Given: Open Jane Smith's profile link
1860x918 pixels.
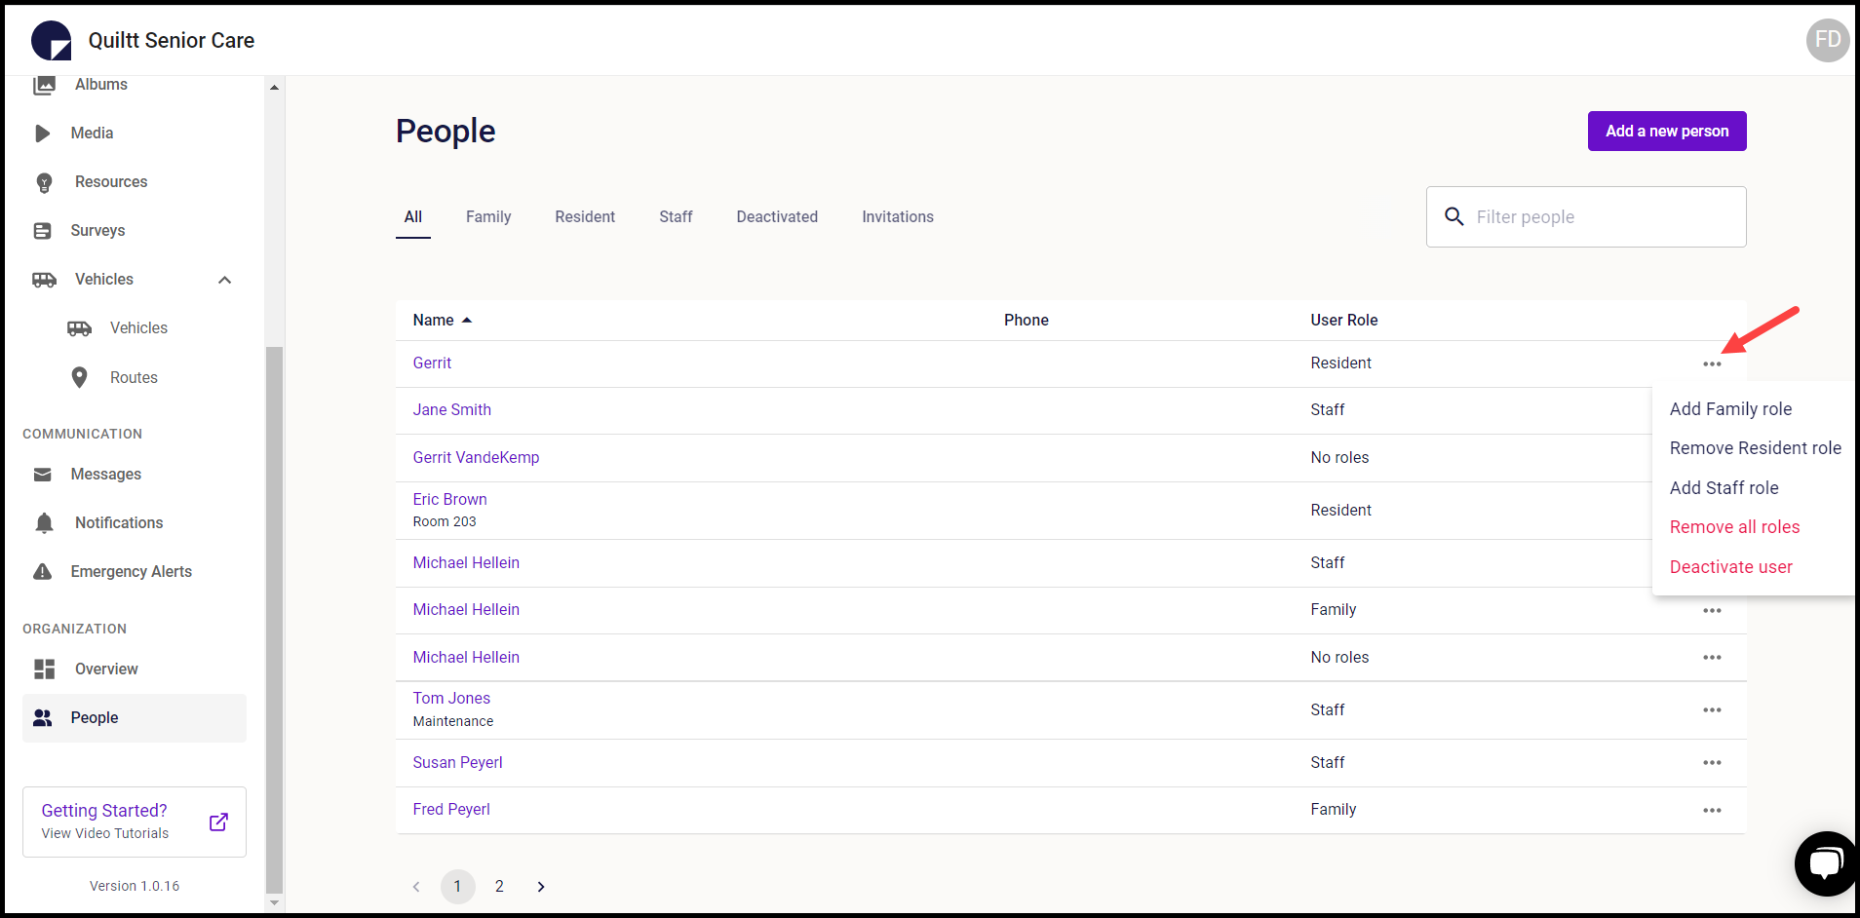Looking at the screenshot, I should tap(451, 410).
